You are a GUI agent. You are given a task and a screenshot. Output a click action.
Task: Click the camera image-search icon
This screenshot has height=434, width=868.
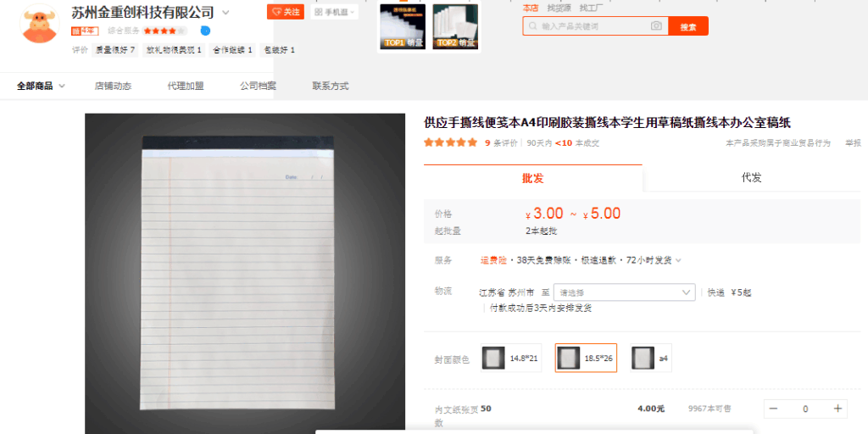click(656, 26)
